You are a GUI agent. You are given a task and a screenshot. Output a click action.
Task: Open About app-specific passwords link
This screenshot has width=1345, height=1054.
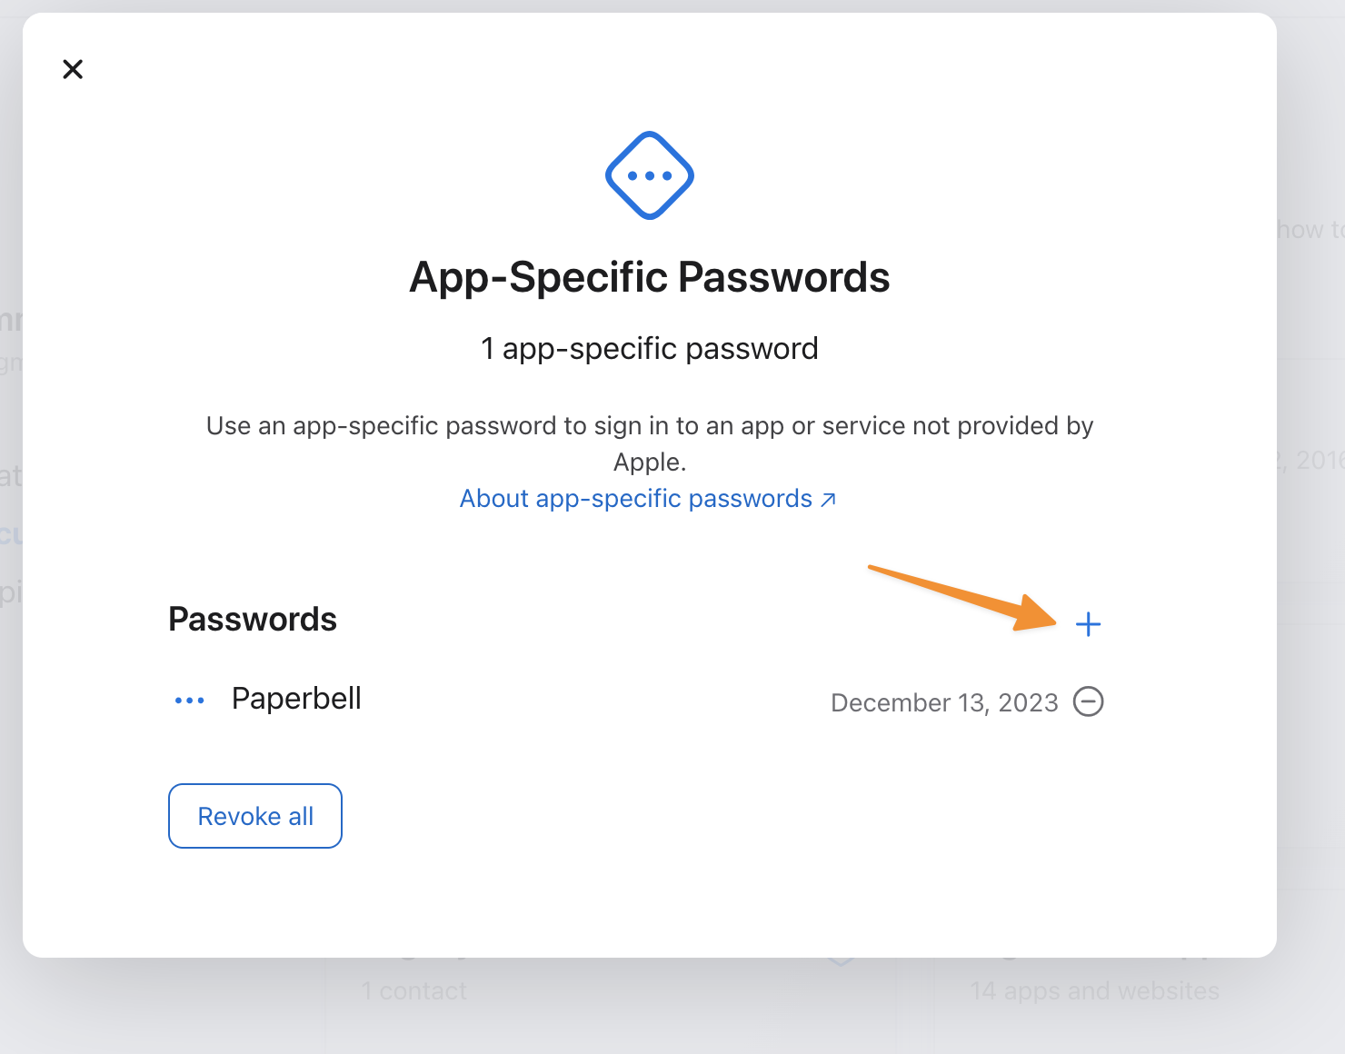[634, 498]
